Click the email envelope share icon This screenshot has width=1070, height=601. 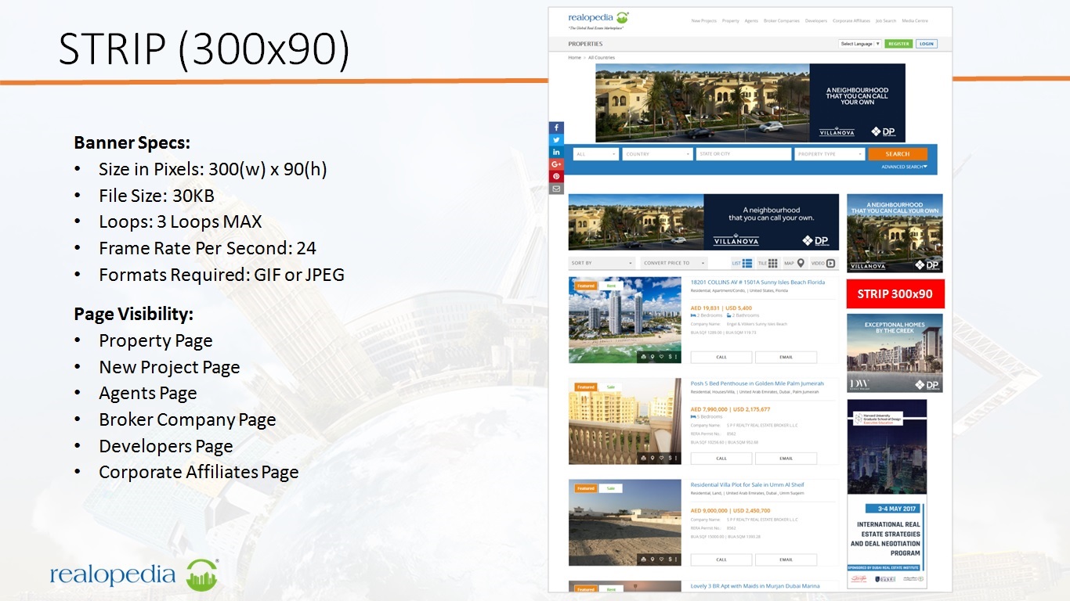click(556, 189)
